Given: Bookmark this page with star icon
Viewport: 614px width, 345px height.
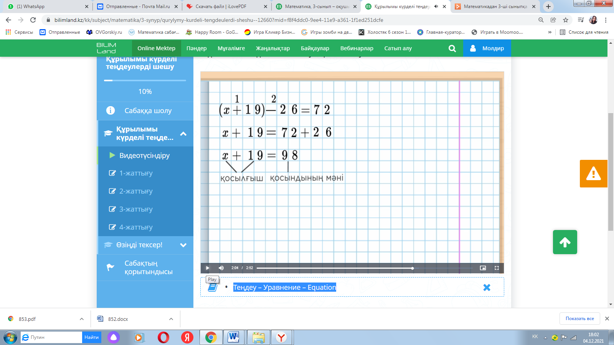Looking at the screenshot, I should [566, 20].
